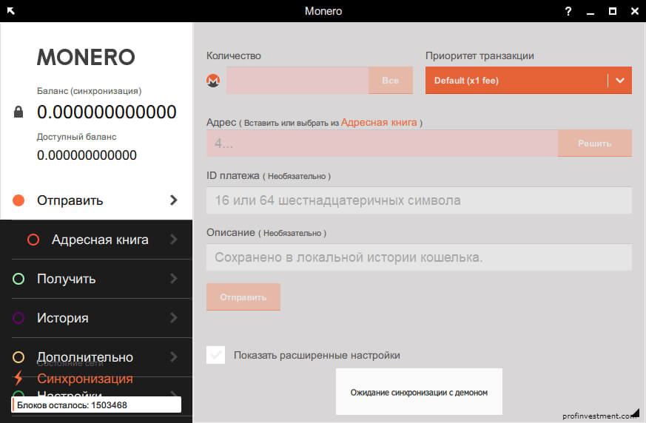Image resolution: width=646 pixels, height=423 pixels.
Task: Focus the Описание description field
Action: (x=419, y=257)
